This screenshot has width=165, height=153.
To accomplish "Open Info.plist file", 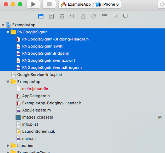I will pos(82,124).
